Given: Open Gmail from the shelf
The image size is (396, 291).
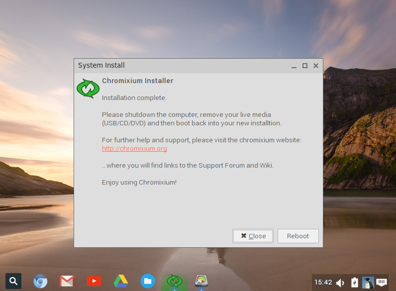Looking at the screenshot, I should point(67,281).
